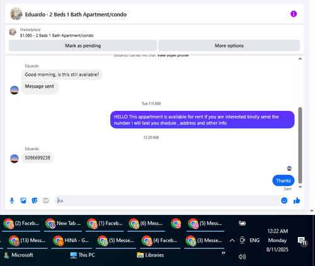
Task: Click ENG input language indicator
Action: tap(255, 240)
